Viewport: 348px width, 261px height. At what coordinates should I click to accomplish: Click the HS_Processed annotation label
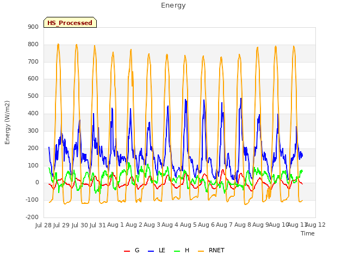[x=70, y=23]
